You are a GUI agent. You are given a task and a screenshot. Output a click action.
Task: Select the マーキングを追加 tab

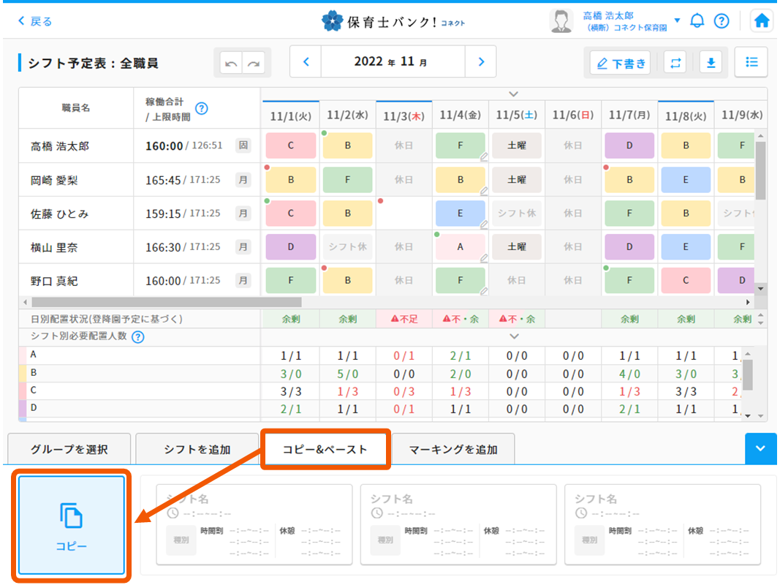coord(453,450)
